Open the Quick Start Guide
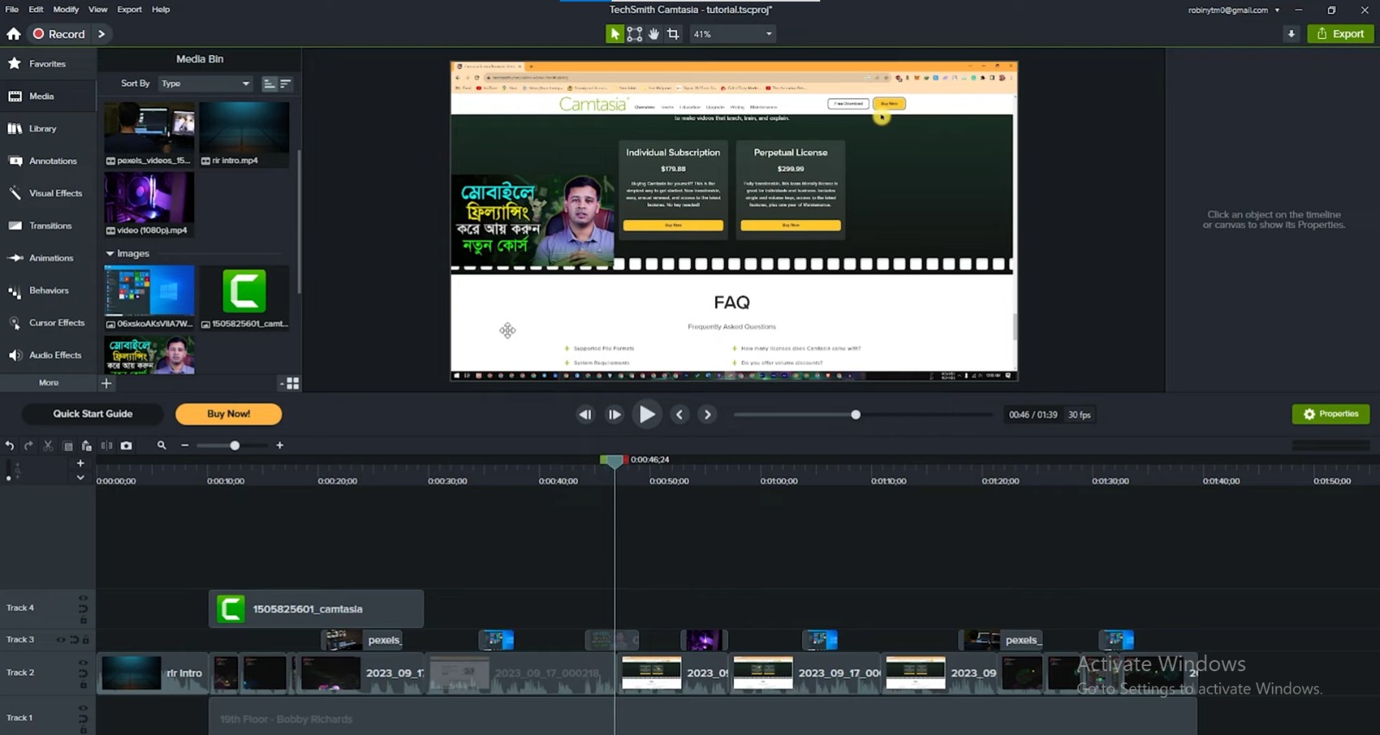This screenshot has width=1380, height=735. coord(92,414)
